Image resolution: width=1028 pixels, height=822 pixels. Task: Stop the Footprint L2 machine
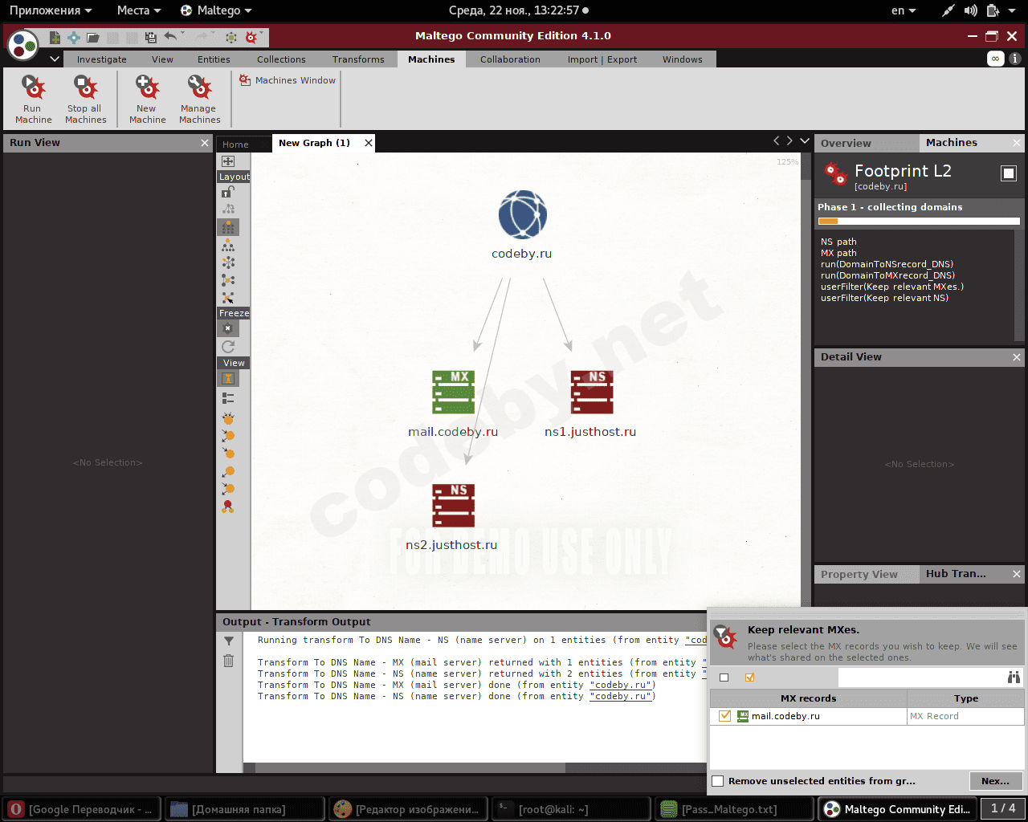point(1009,173)
